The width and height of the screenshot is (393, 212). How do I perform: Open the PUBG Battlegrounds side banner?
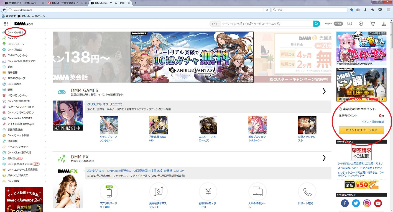361,85
